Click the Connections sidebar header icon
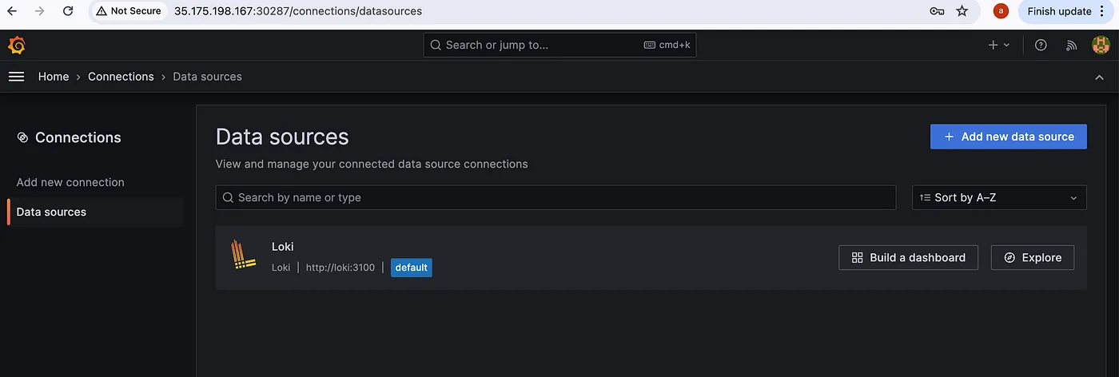The width and height of the screenshot is (1119, 377). pos(22,137)
